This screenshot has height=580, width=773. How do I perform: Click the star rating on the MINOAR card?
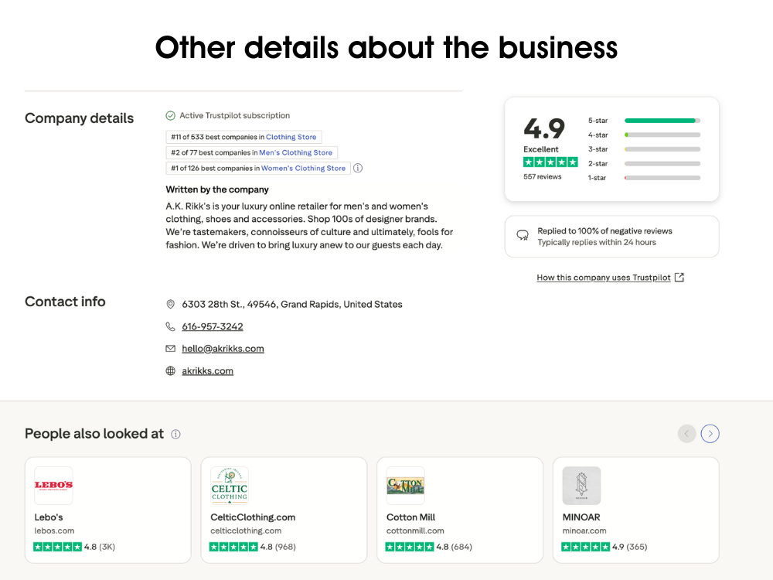[585, 547]
